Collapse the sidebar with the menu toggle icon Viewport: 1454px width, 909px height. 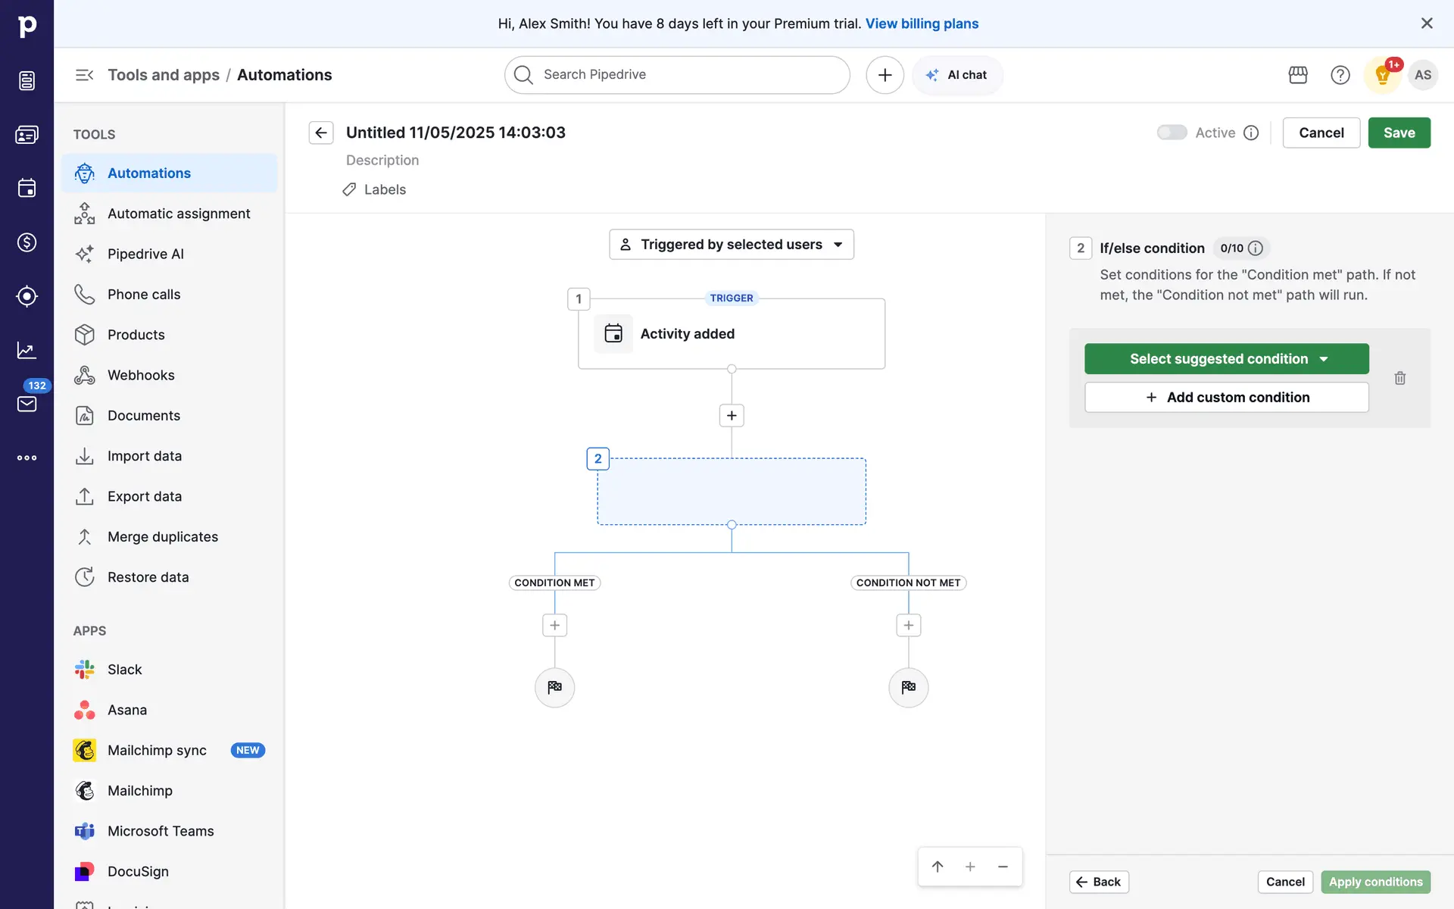tap(84, 75)
